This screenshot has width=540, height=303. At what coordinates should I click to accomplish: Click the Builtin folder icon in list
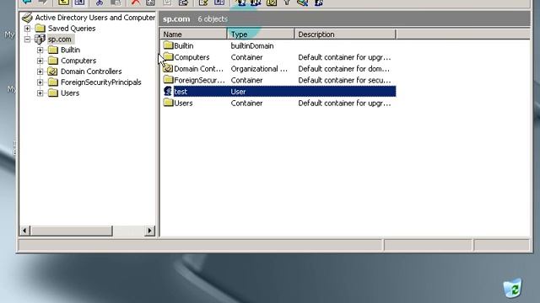[168, 45]
